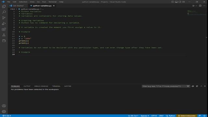Toggle secondary side bar layout icon

click(180, 2)
